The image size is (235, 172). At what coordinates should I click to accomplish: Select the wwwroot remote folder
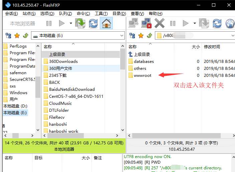click(143, 76)
